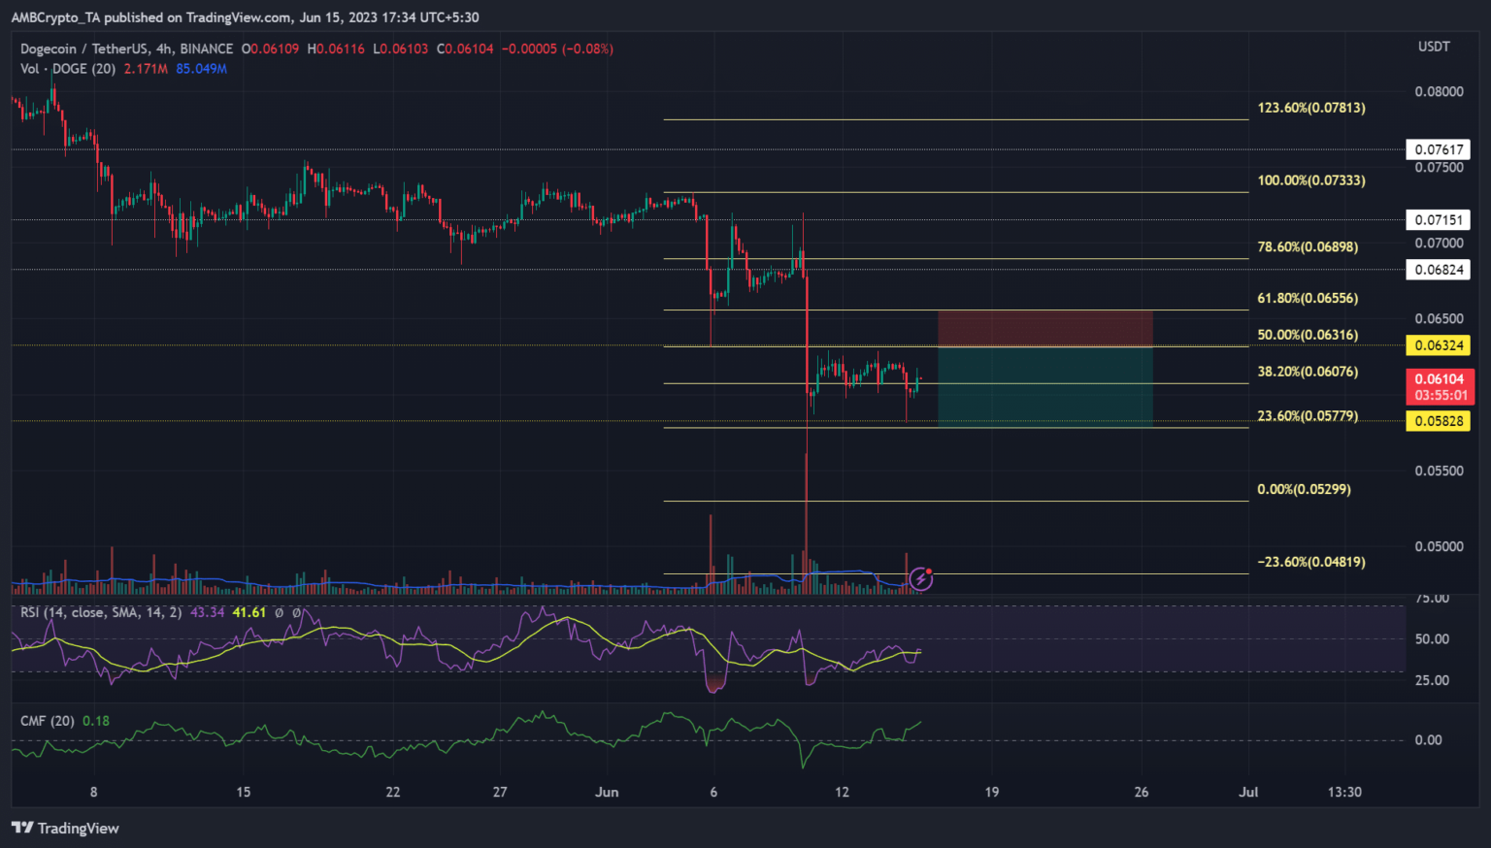
Task: Click the 13:30 time label on time axis
Action: (1344, 792)
